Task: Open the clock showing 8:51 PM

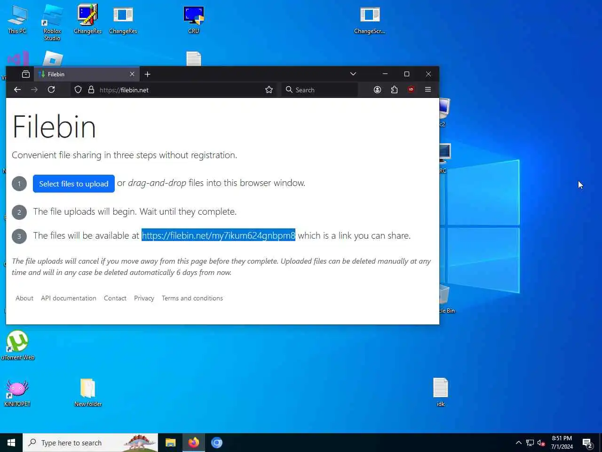Action: pos(562,443)
